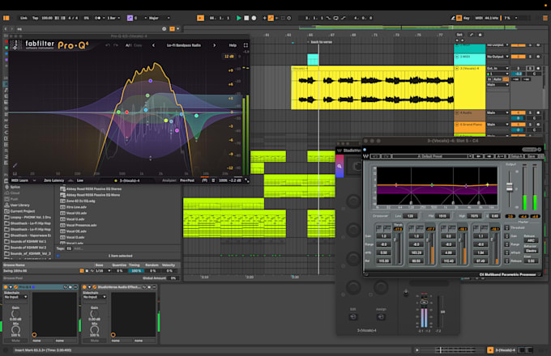The height and width of the screenshot is (356, 551).
Task: Click the Arrangement Record button
Action: pos(254,18)
